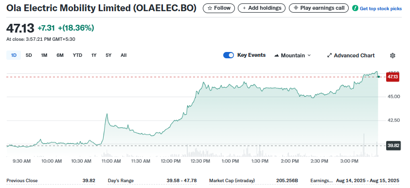The width and height of the screenshot is (410, 188).
Task: Click the green top stock picks icon
Action: 355,8
